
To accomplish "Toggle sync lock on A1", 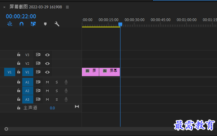I will coord(38,82).
